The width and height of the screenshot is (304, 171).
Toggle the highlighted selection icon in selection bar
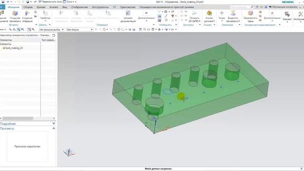click(x=19, y=29)
